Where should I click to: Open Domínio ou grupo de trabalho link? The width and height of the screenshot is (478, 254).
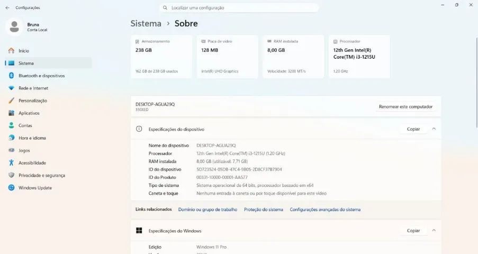(x=208, y=210)
